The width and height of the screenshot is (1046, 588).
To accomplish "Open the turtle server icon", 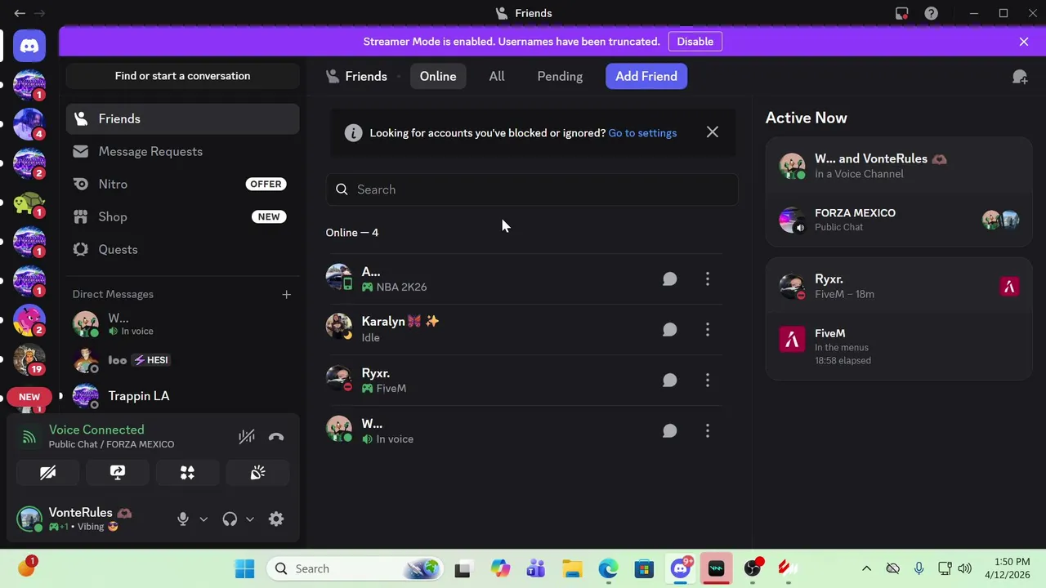I will click(29, 203).
